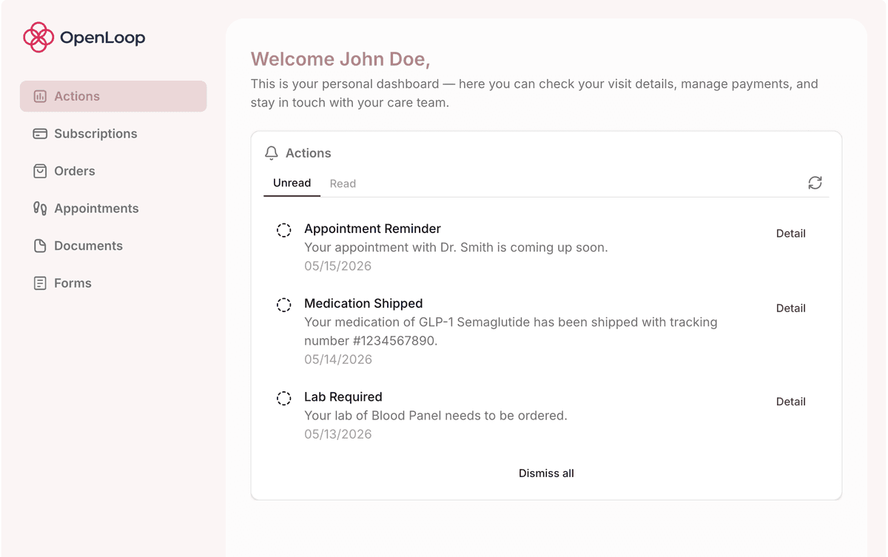Viewport: 888px width, 557px height.
Task: Click the date 05/15/2026
Action: (337, 266)
